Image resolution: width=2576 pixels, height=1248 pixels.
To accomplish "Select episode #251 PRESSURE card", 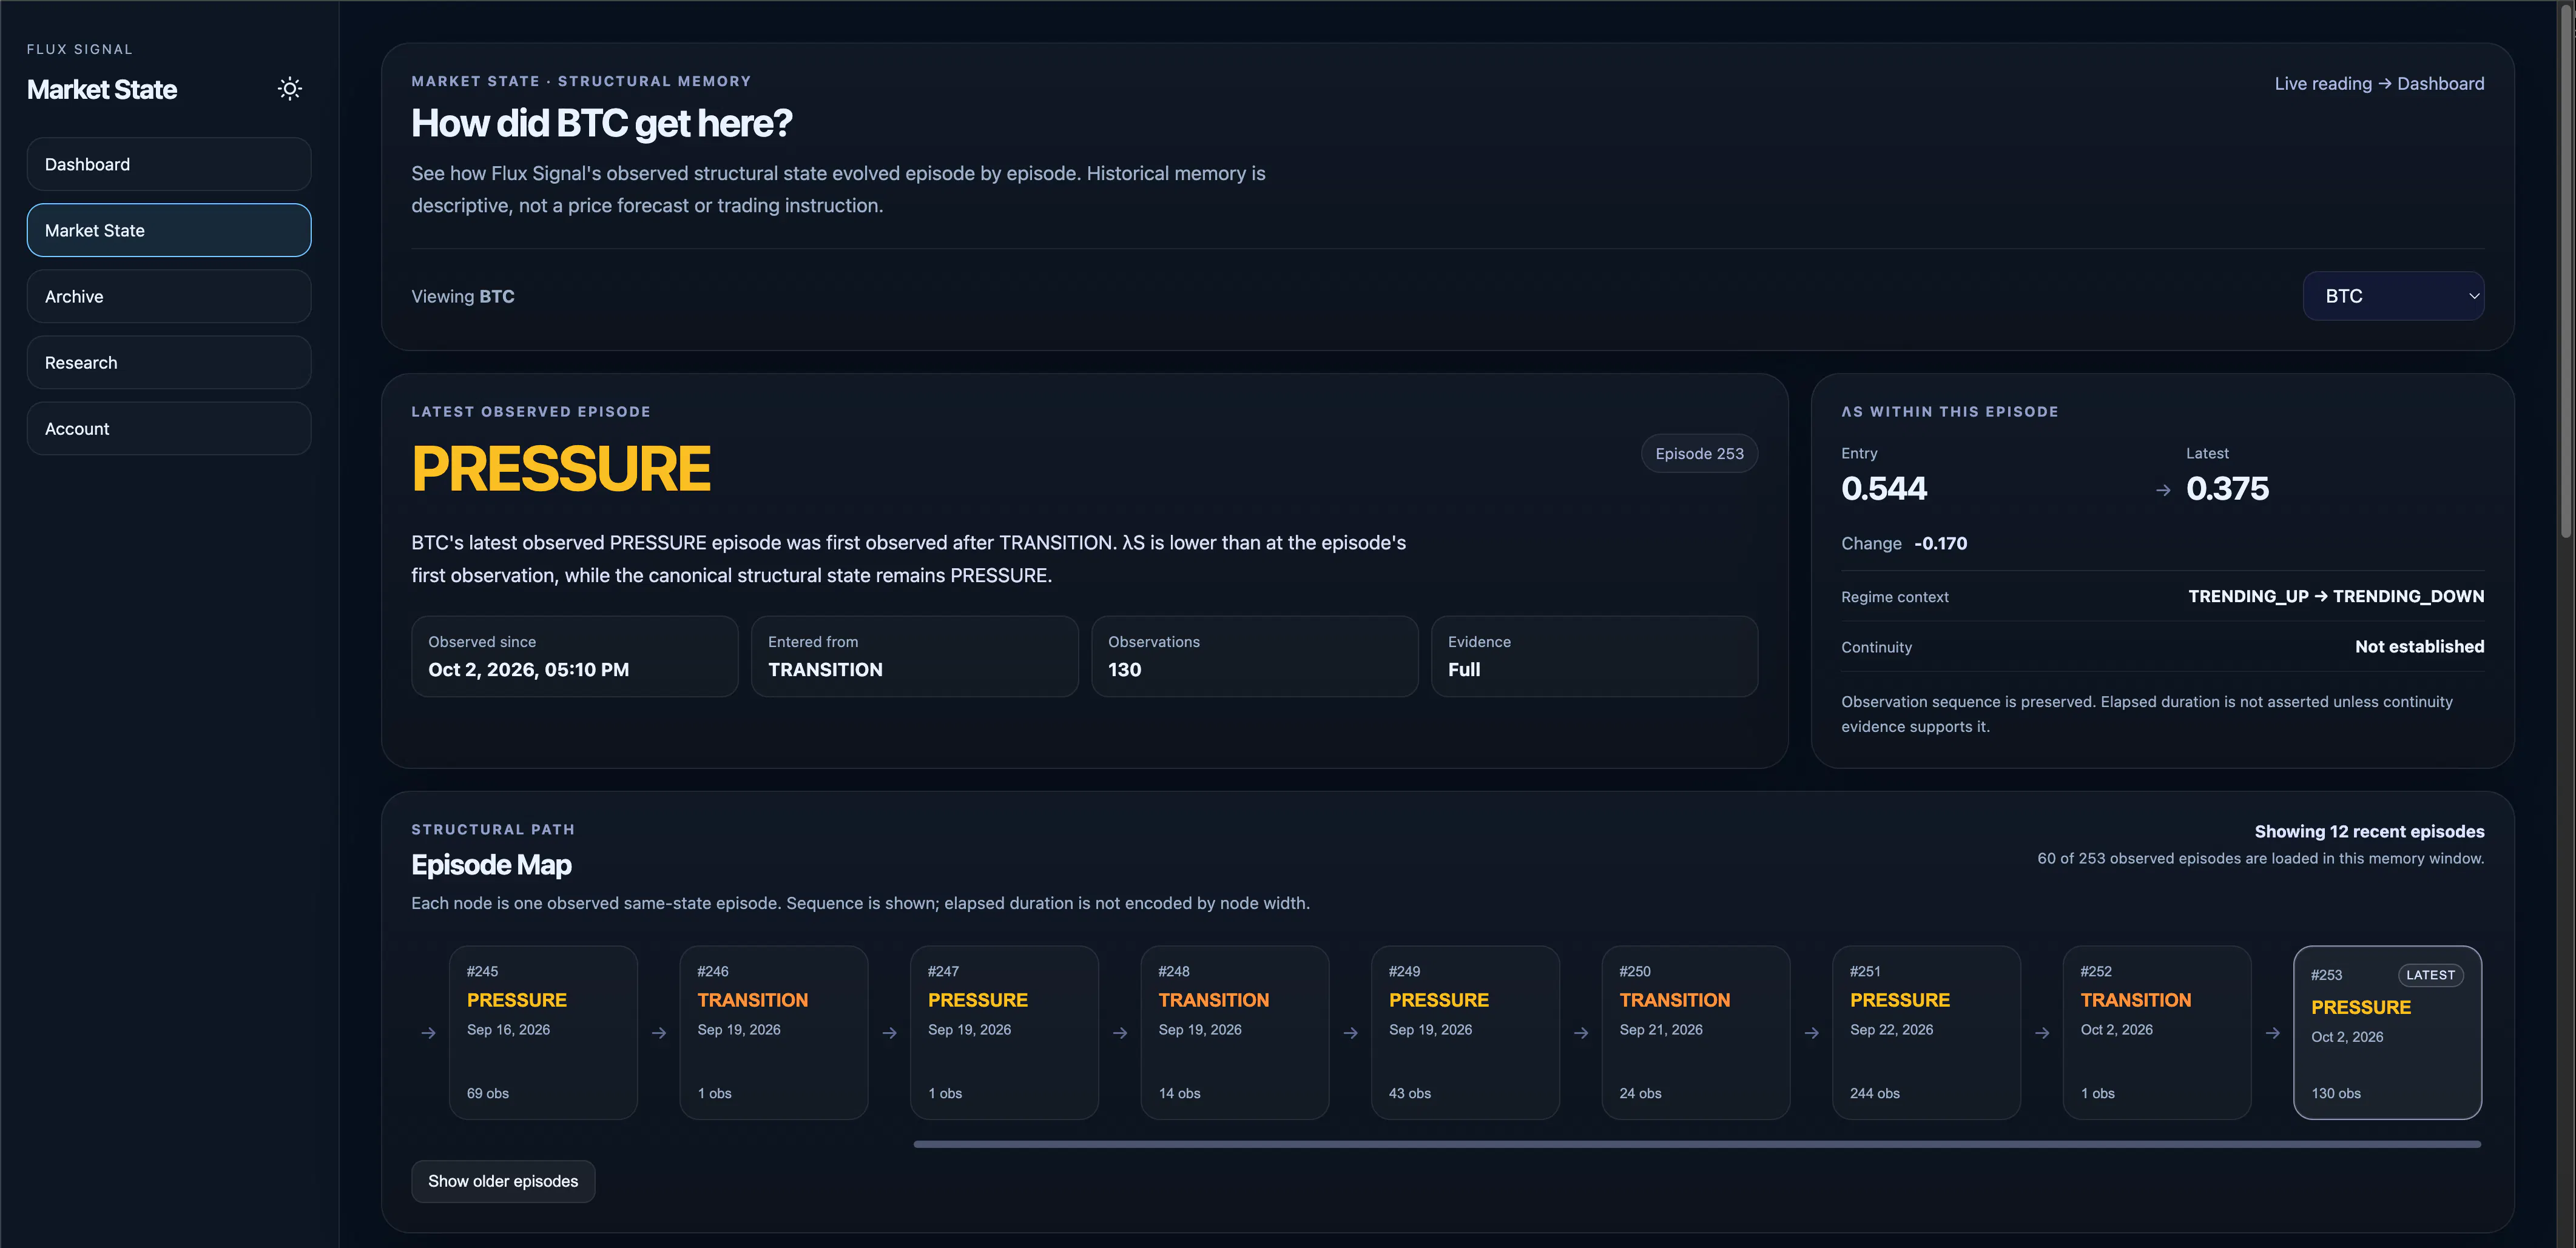I will [1926, 1032].
